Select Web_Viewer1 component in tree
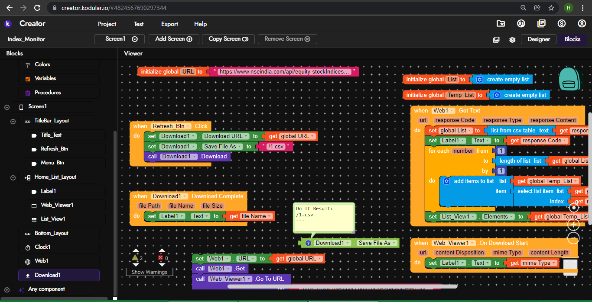The image size is (592, 302). point(57,205)
